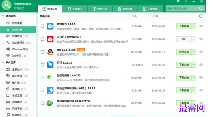Image resolution: width=210 pixels, height=117 pixels.
Task: Favorite 微信电脑版 with the heart icon
Action: click(x=201, y=78)
